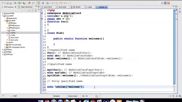Go to previous annotation icon
Image resolution: width=182 pixels, height=102 pixels.
coord(57,3)
